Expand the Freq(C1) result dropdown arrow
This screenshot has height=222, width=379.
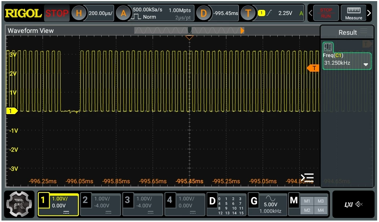pos(366,65)
